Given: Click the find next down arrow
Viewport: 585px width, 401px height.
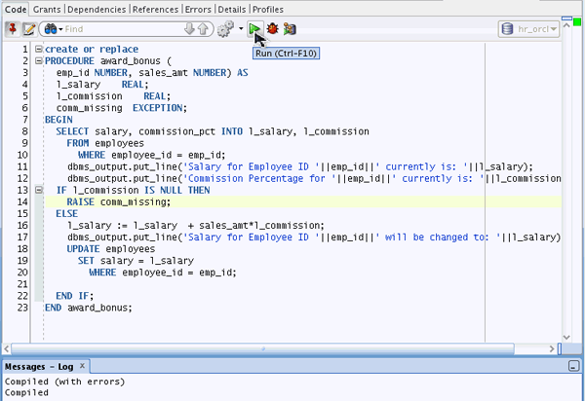Looking at the screenshot, I should (188, 29).
